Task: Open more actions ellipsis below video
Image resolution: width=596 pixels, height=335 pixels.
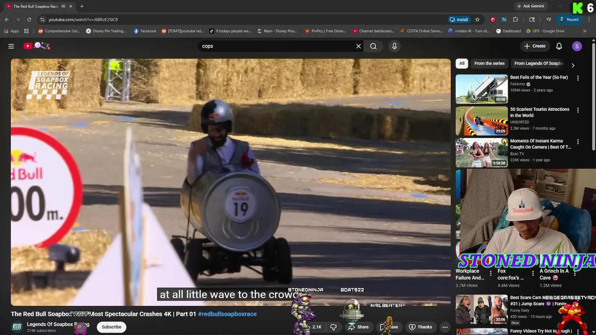Action: [445, 327]
